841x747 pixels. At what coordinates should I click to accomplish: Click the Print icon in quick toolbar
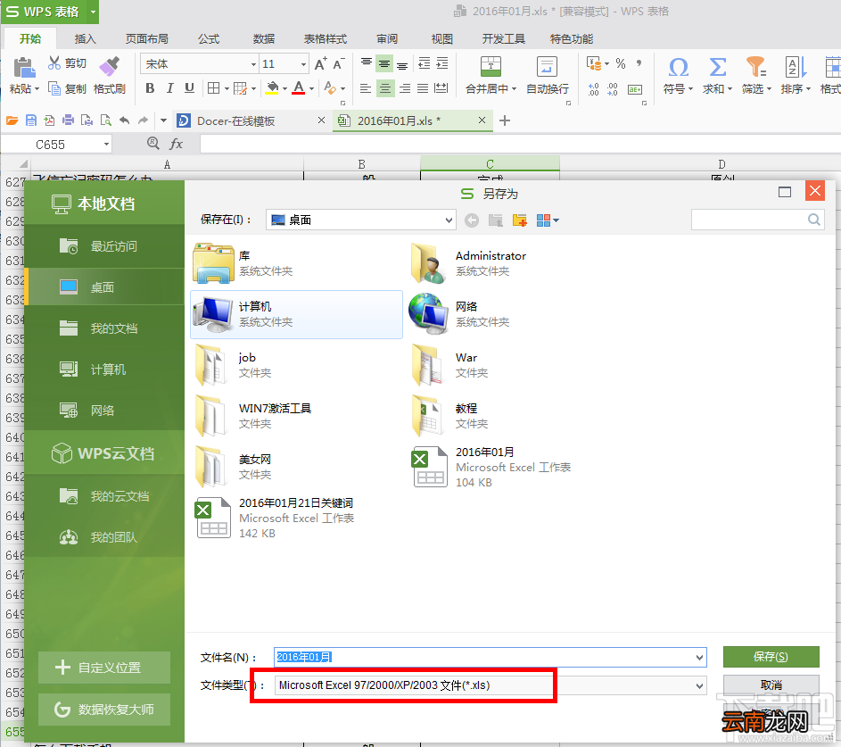pyautogui.click(x=68, y=120)
